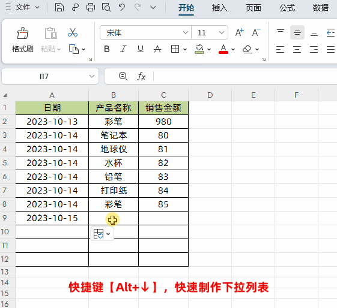The height and width of the screenshot is (308, 337).
Task: Click the date cell 2023-10-15
Action: 52,218
